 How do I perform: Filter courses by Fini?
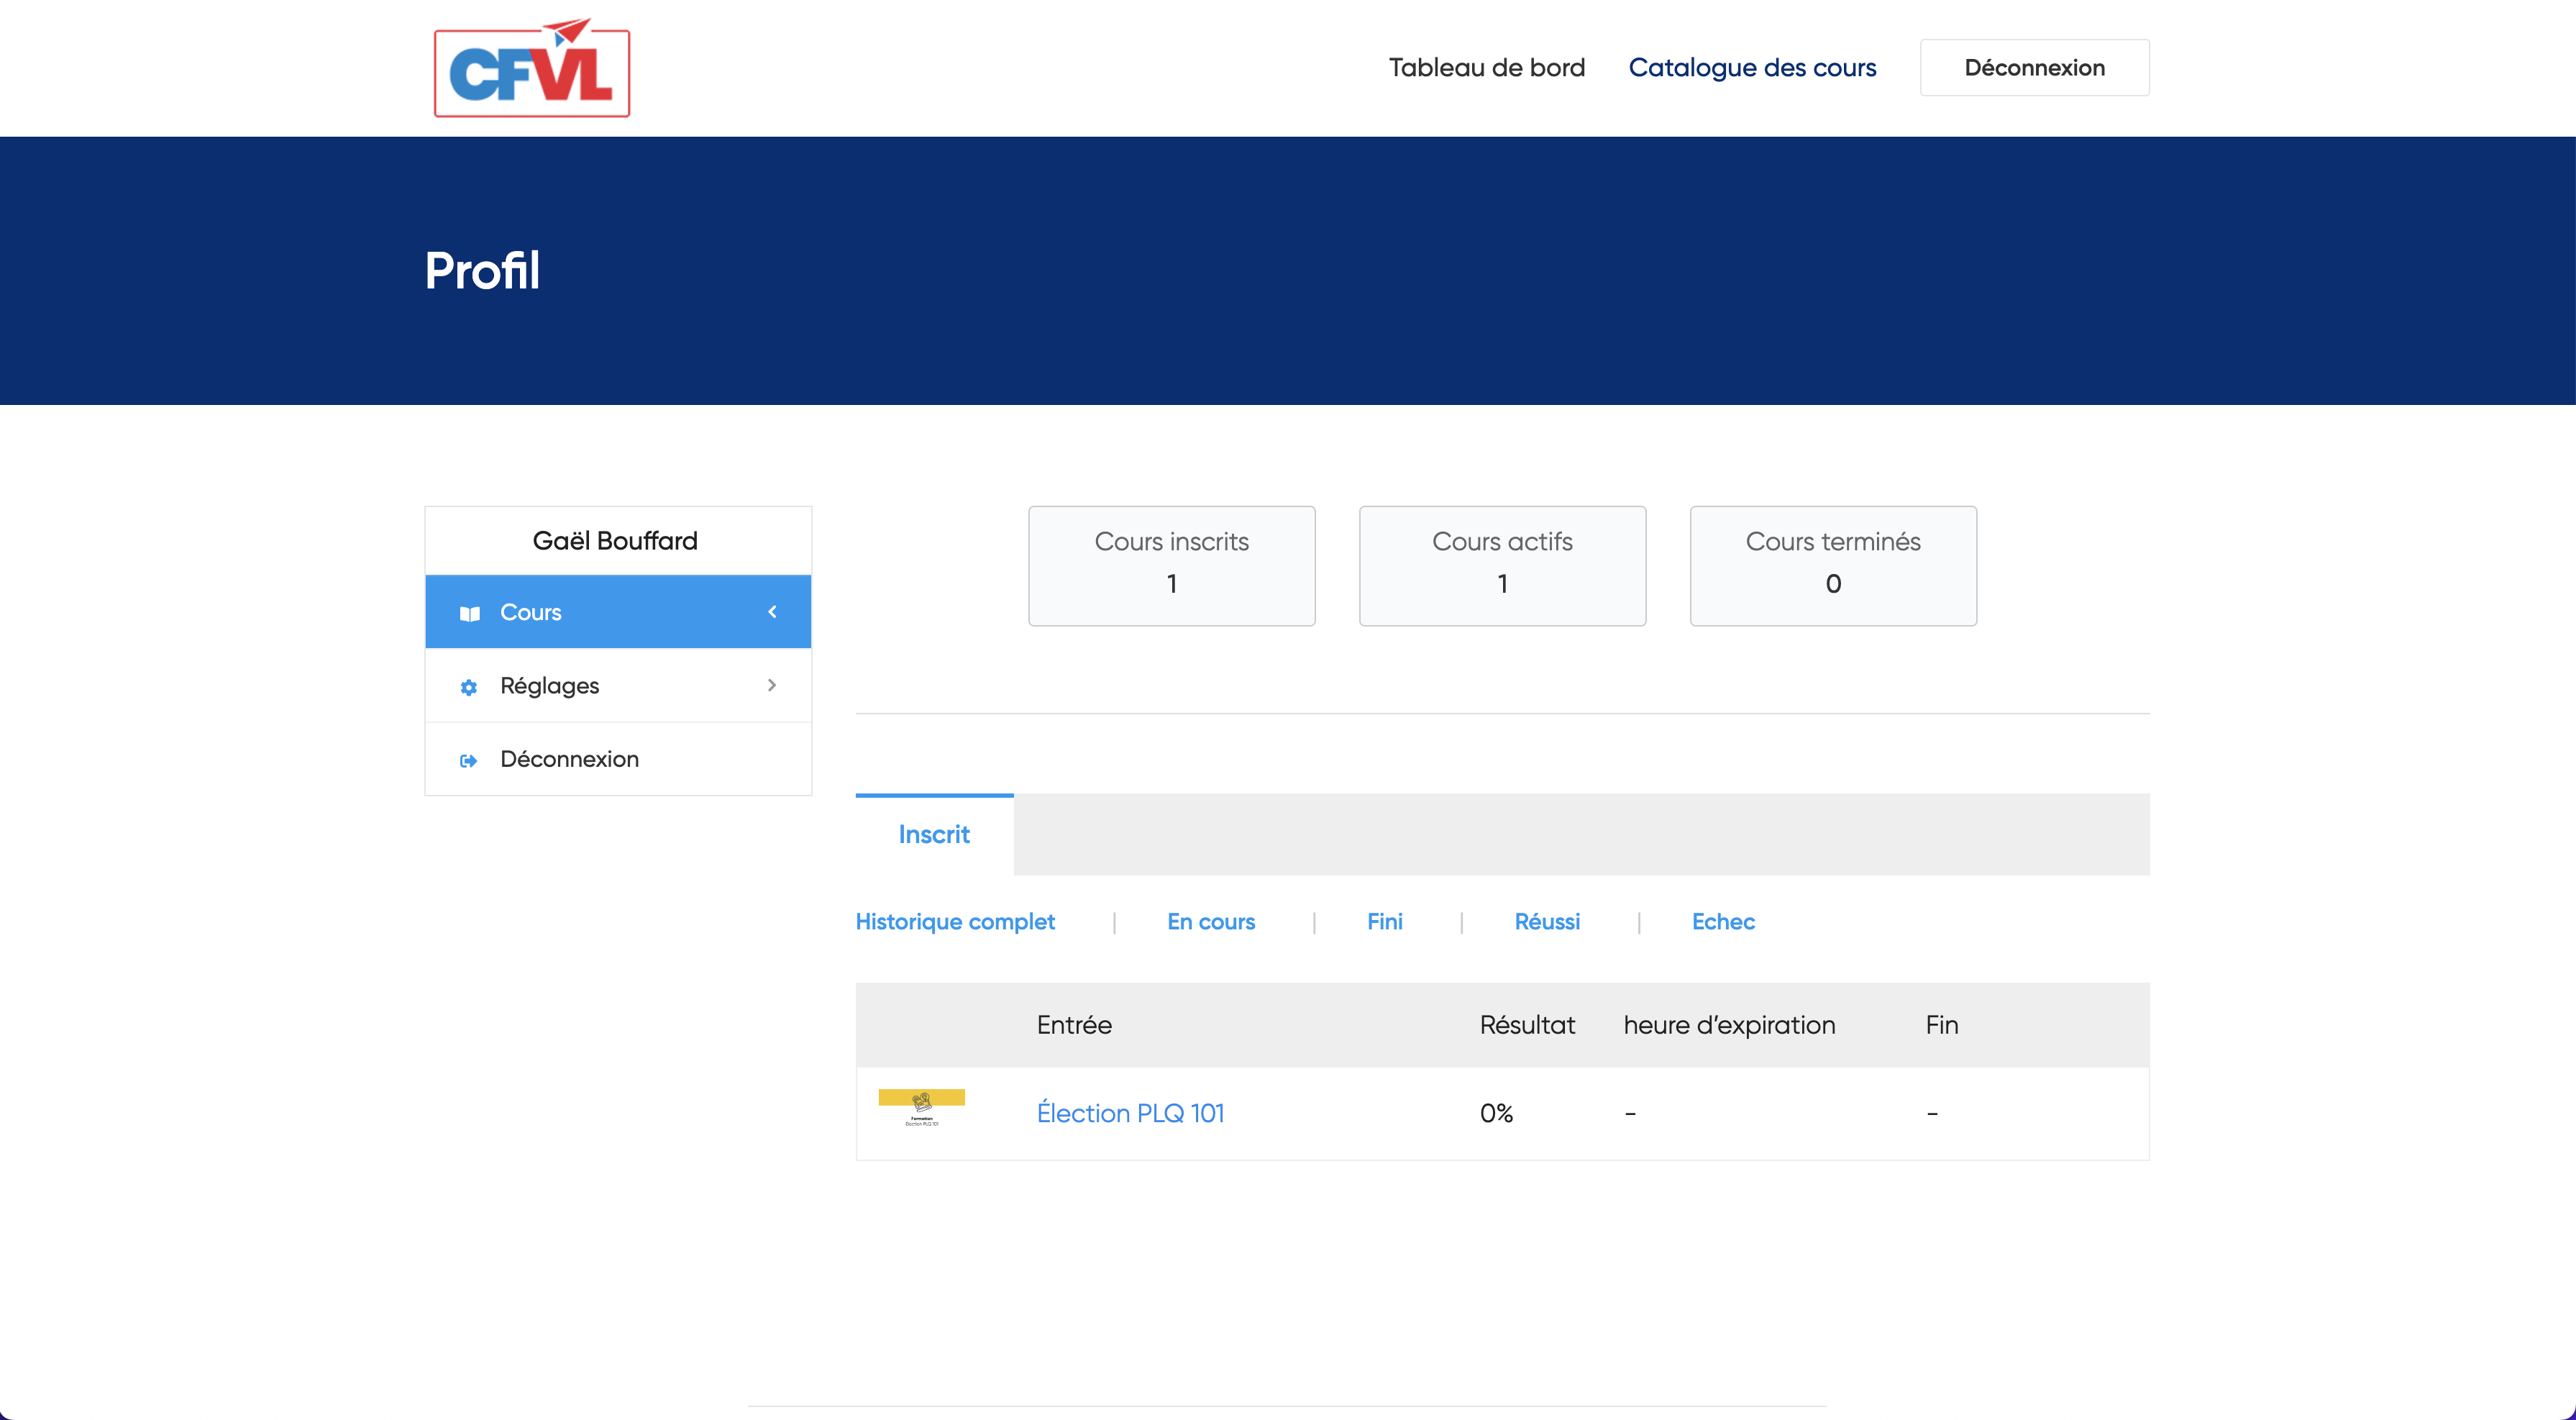[1384, 922]
